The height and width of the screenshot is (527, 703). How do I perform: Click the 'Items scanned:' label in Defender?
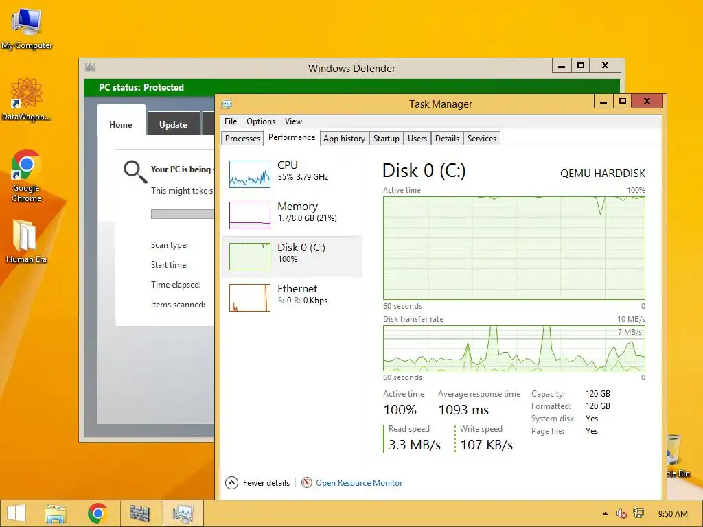click(x=178, y=304)
